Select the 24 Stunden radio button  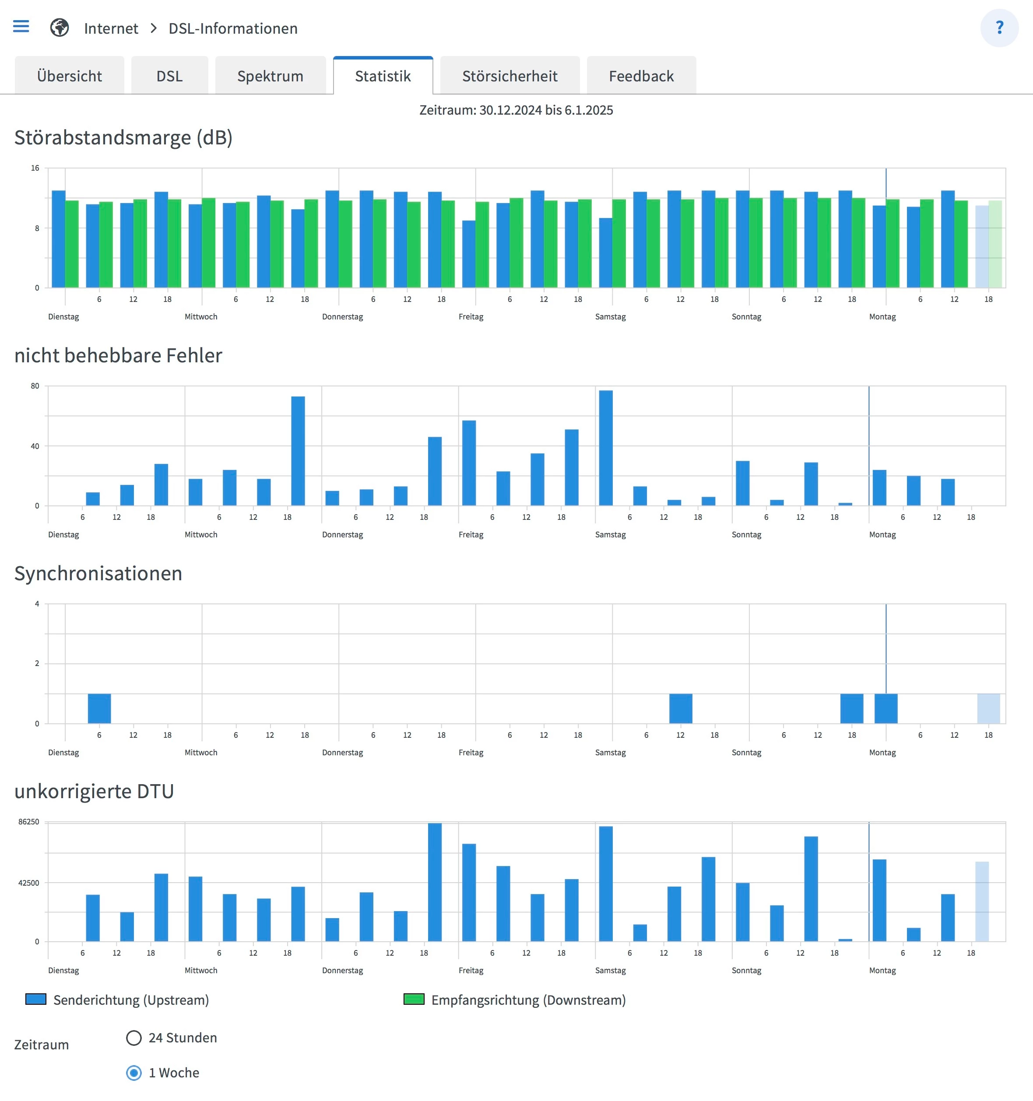coord(134,1037)
